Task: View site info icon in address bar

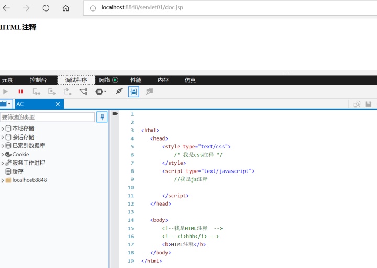Action: click(93, 8)
